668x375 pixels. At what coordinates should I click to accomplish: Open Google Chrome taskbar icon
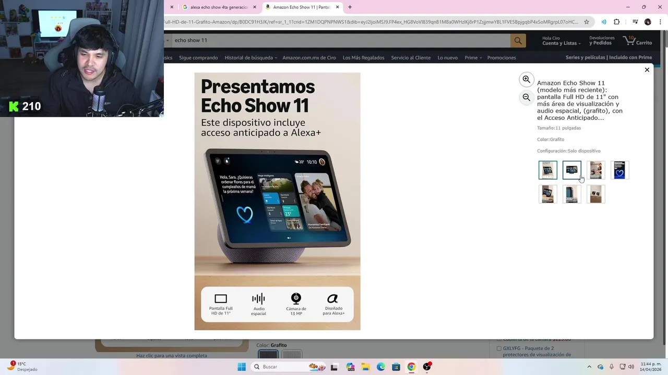pyautogui.click(x=411, y=367)
